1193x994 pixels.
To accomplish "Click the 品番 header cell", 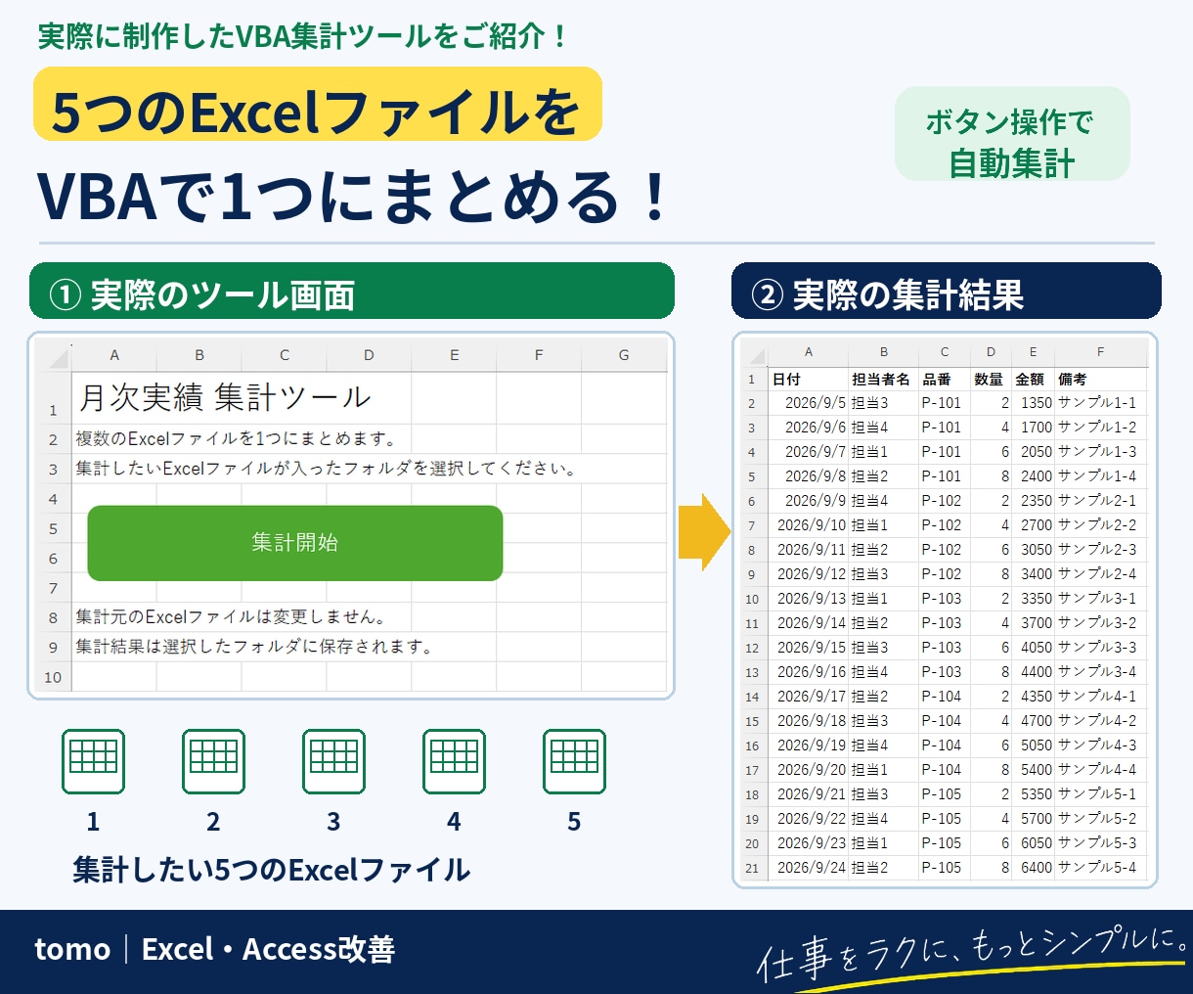I will [945, 379].
